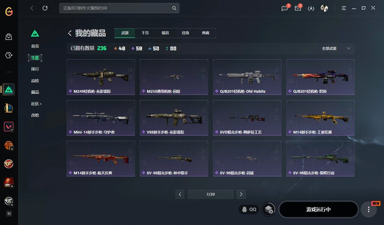Viewport: 384px width, 225px height.
Task: Click the search magnifier icon
Action: click(x=174, y=8)
